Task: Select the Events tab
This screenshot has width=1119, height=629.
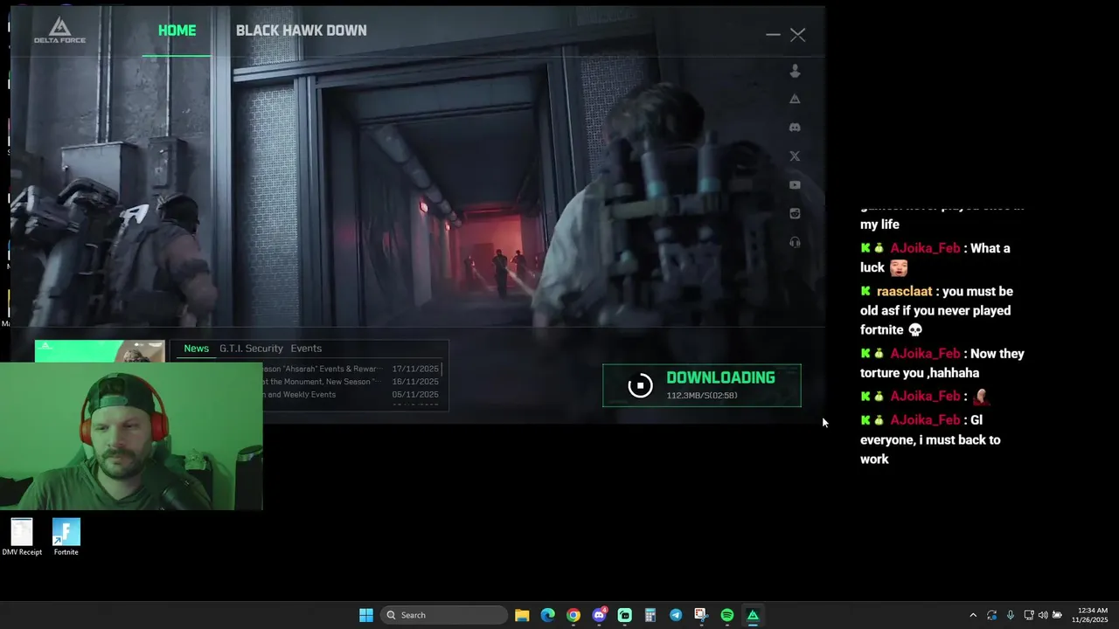Action: (306, 349)
